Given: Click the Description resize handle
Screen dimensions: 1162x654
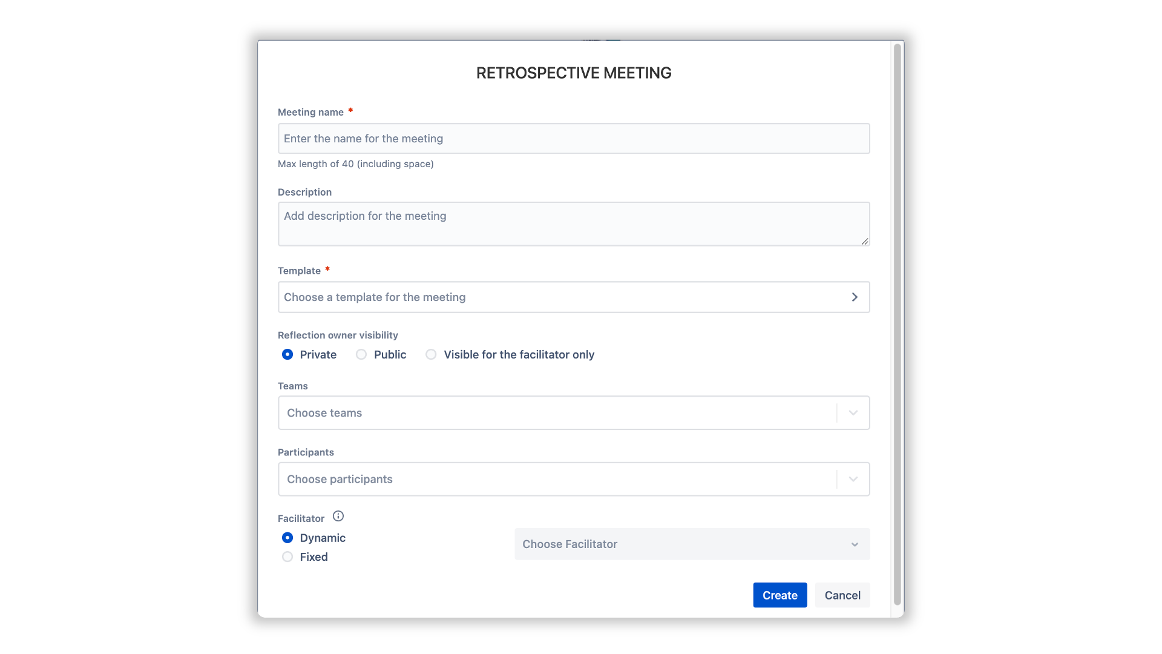Looking at the screenshot, I should [x=865, y=241].
